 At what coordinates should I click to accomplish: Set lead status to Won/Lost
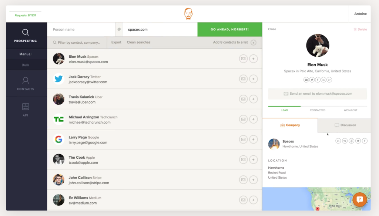[x=351, y=110]
